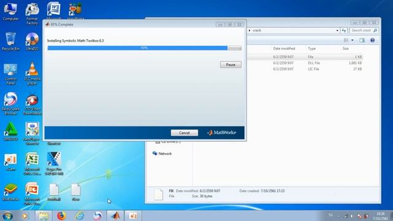Launch UltraISO from the desktop
Image resolution: width=393 pixels, height=221 pixels.
(x=32, y=42)
